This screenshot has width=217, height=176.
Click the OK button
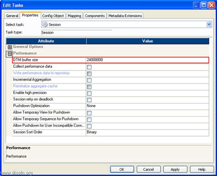[x=122, y=170]
